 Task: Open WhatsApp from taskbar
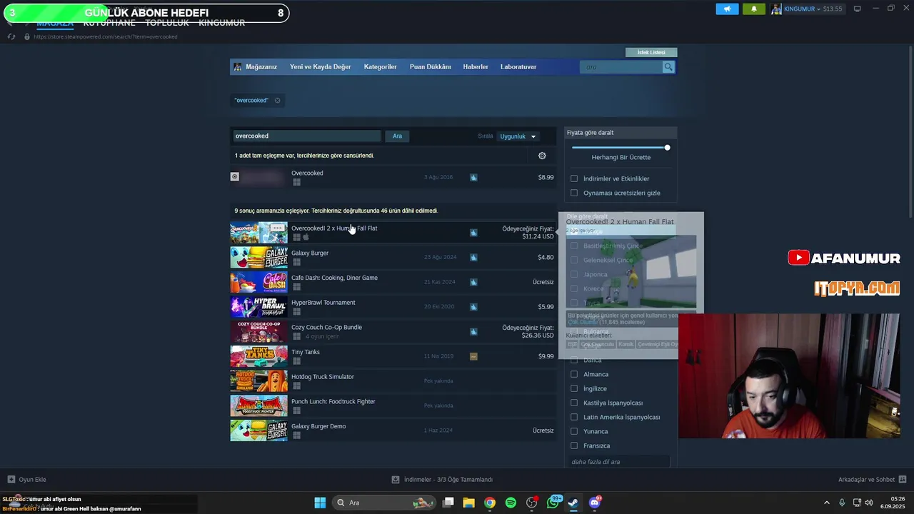553,503
